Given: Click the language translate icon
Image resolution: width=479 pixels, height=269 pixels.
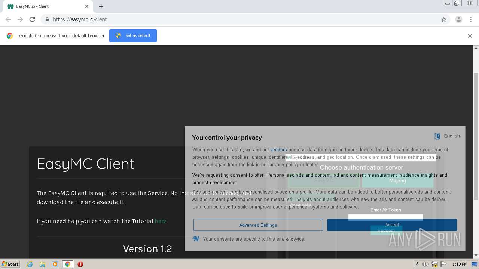Looking at the screenshot, I should (437, 136).
